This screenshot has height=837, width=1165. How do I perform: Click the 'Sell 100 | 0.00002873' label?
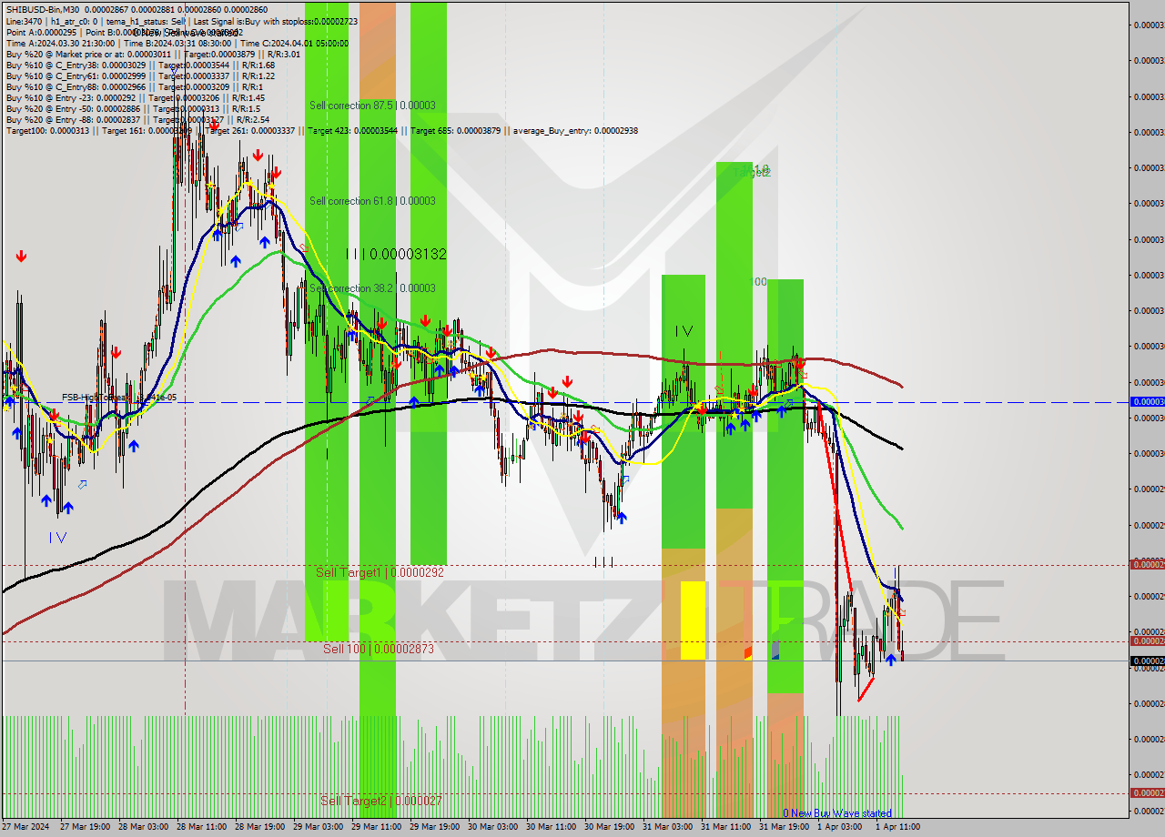[x=379, y=649]
